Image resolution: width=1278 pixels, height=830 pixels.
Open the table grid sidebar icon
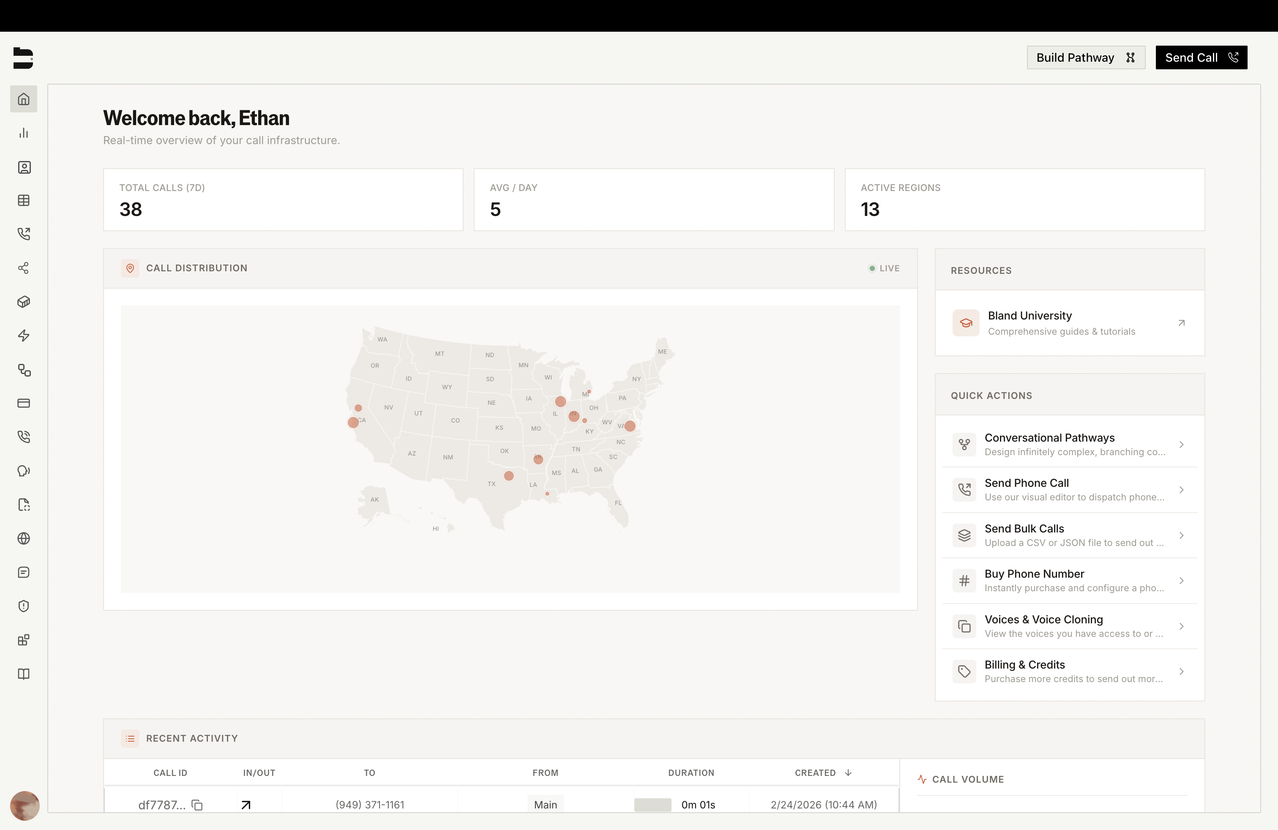24,200
